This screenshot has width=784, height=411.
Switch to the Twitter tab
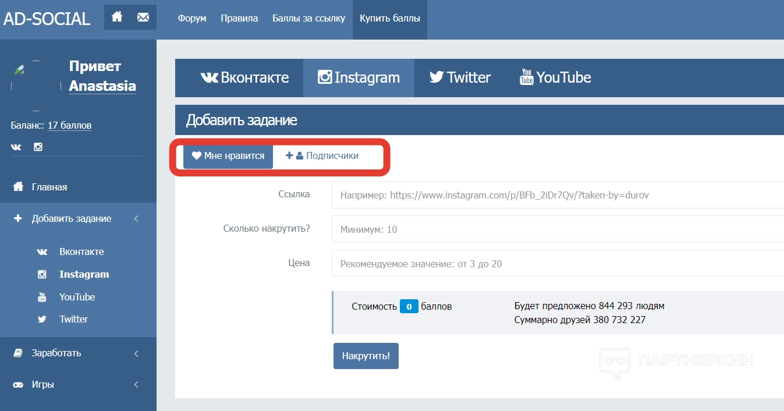click(x=460, y=77)
